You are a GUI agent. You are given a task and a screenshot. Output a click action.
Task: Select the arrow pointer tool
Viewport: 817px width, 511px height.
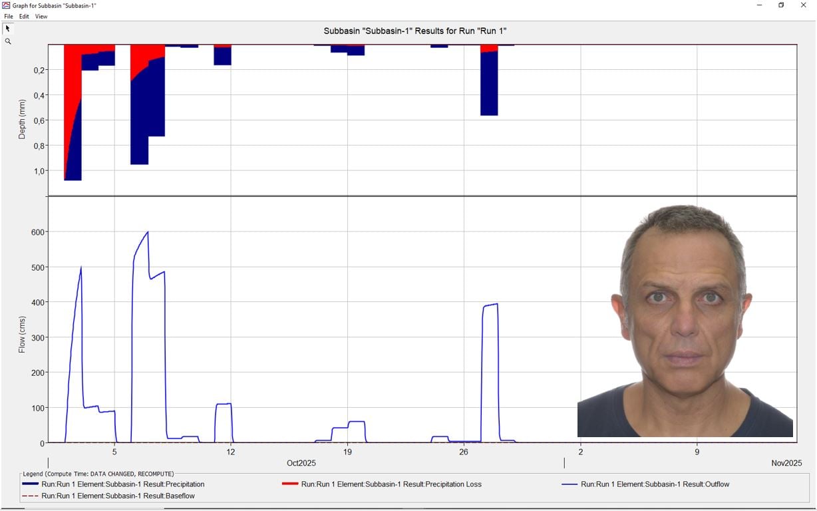coord(7,29)
